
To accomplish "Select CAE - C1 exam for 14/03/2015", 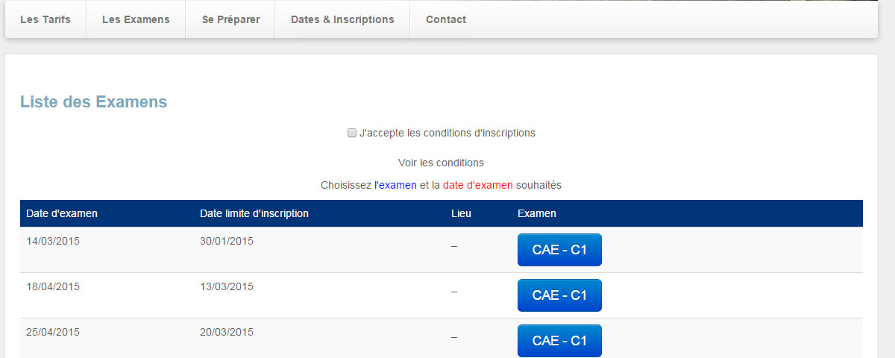I will coord(559,250).
